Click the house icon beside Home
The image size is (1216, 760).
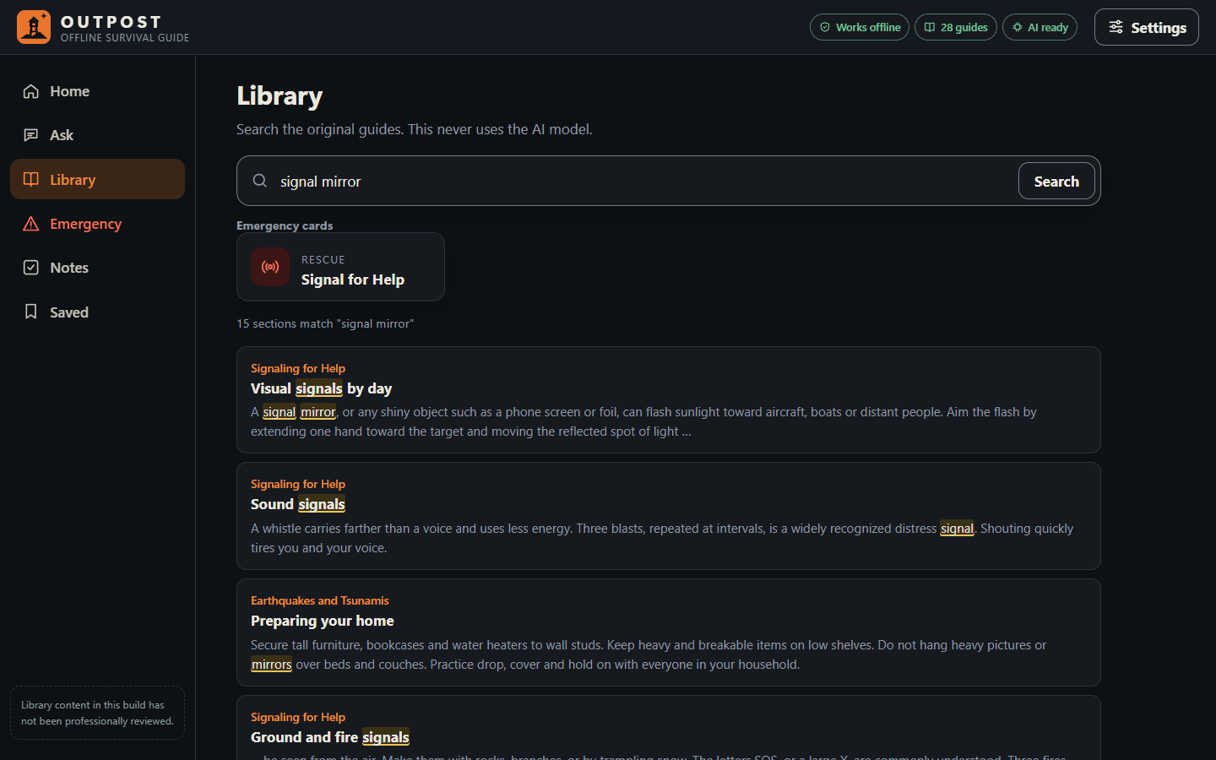(x=31, y=91)
